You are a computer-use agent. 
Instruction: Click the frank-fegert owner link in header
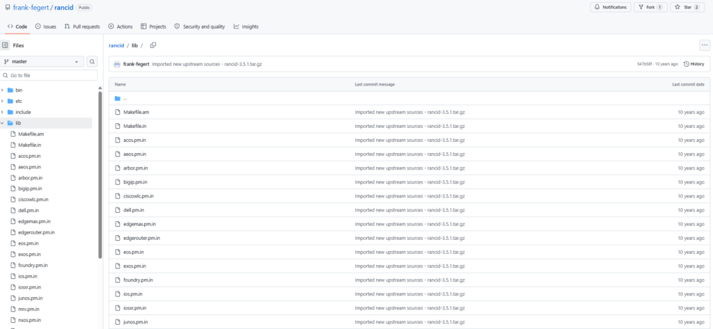(31, 7)
